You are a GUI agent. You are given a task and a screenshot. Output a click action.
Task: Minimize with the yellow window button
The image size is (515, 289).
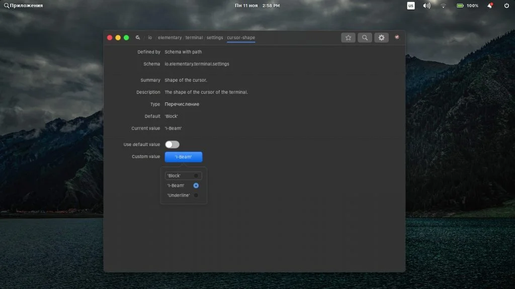[118, 38]
